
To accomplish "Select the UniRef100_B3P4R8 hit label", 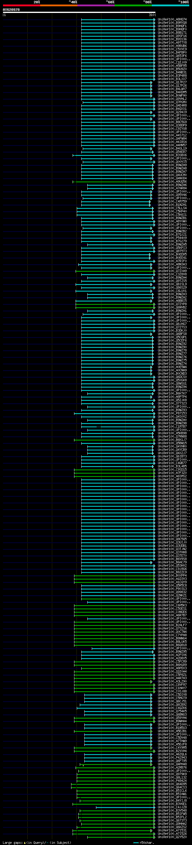I will [172, 76].
